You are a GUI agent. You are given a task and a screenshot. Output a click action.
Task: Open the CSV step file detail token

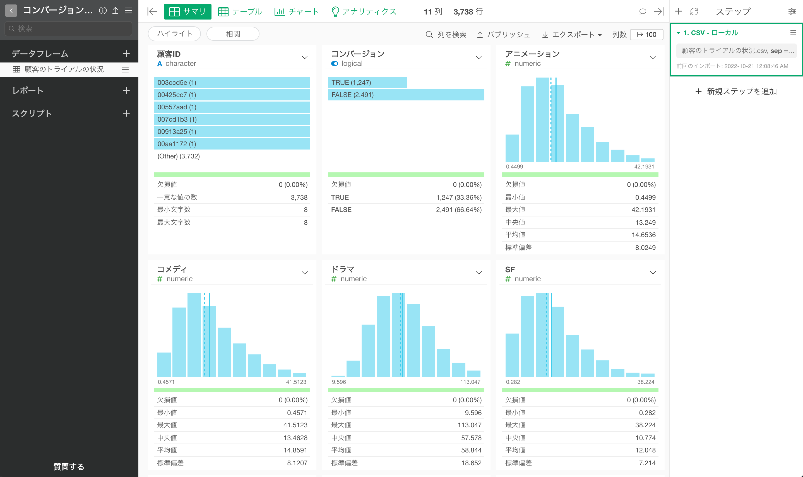click(x=736, y=51)
